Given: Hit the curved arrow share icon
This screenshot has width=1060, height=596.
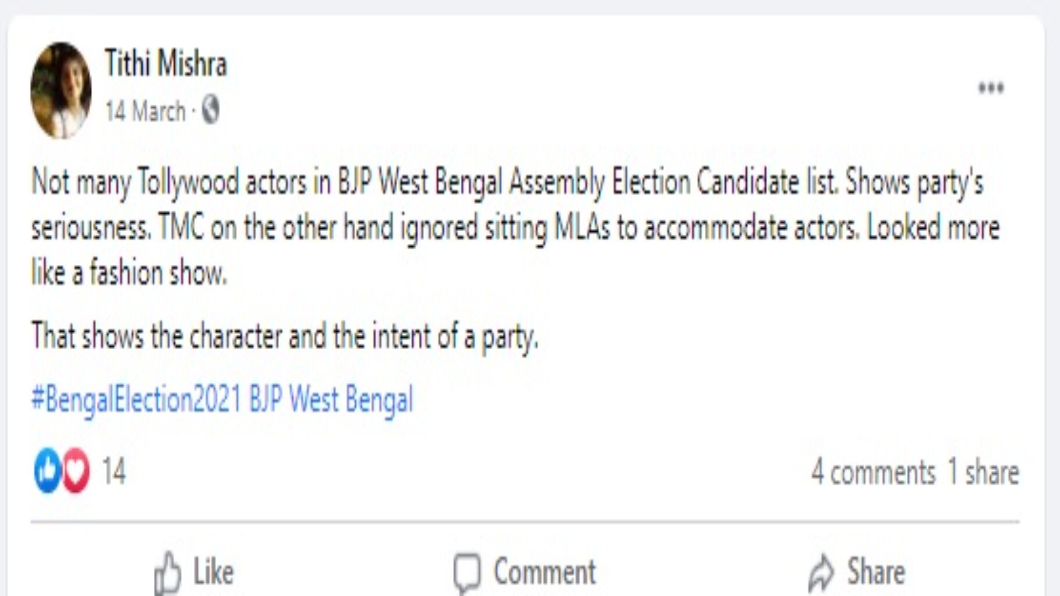Looking at the screenshot, I should click(x=821, y=573).
